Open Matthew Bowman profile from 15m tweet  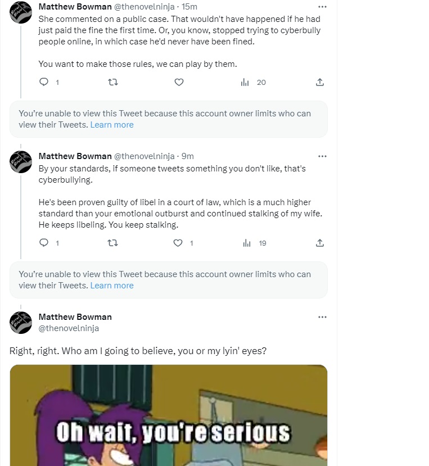click(x=75, y=7)
